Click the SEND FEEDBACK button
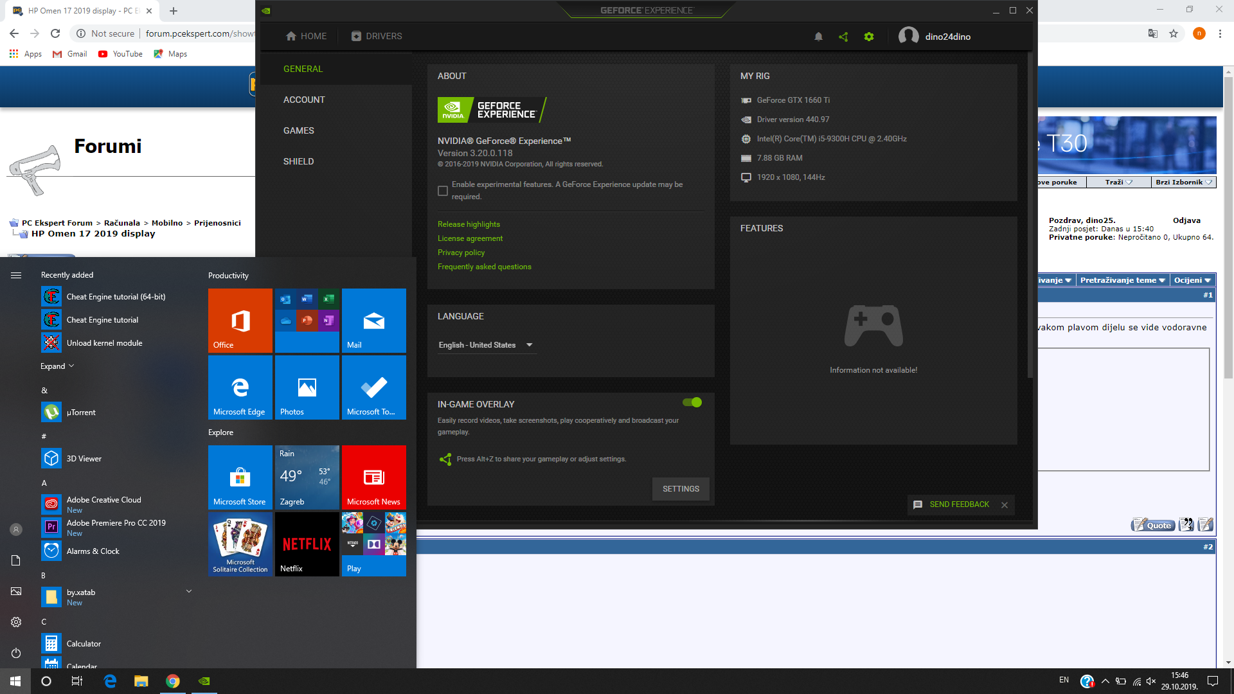1234x694 pixels. click(959, 504)
